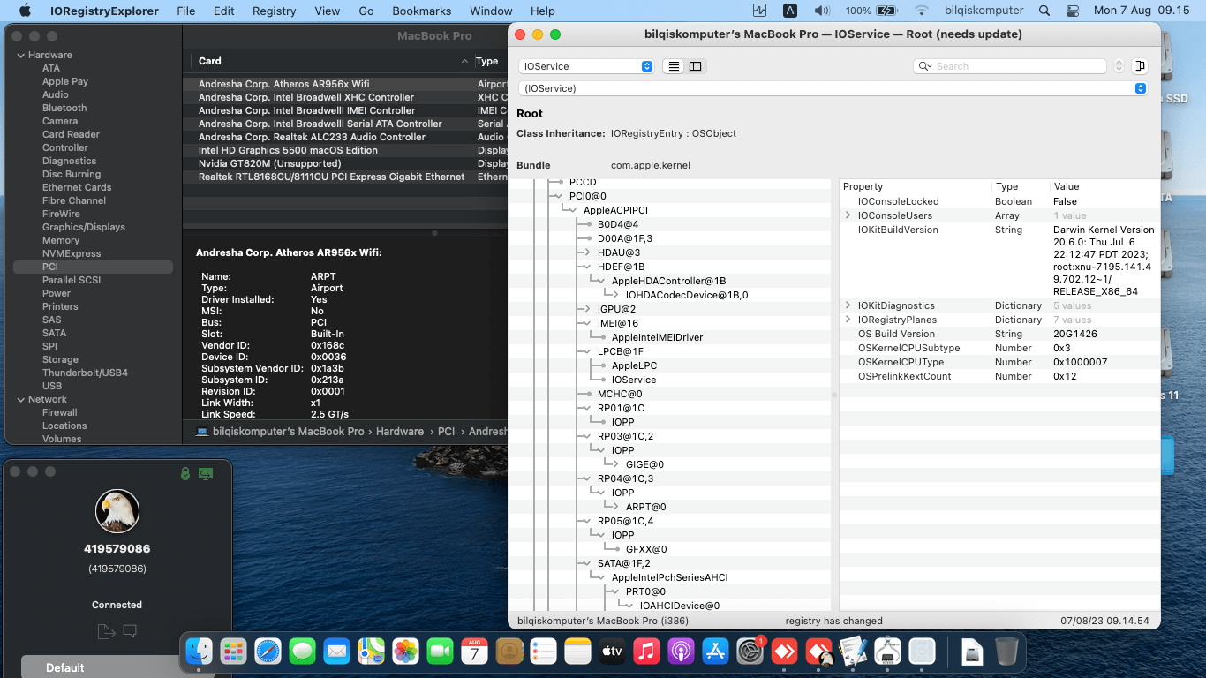Select the Nvidia GT820M (Unsupported) row
Viewport: 1206px width, 678px height.
(x=345, y=163)
